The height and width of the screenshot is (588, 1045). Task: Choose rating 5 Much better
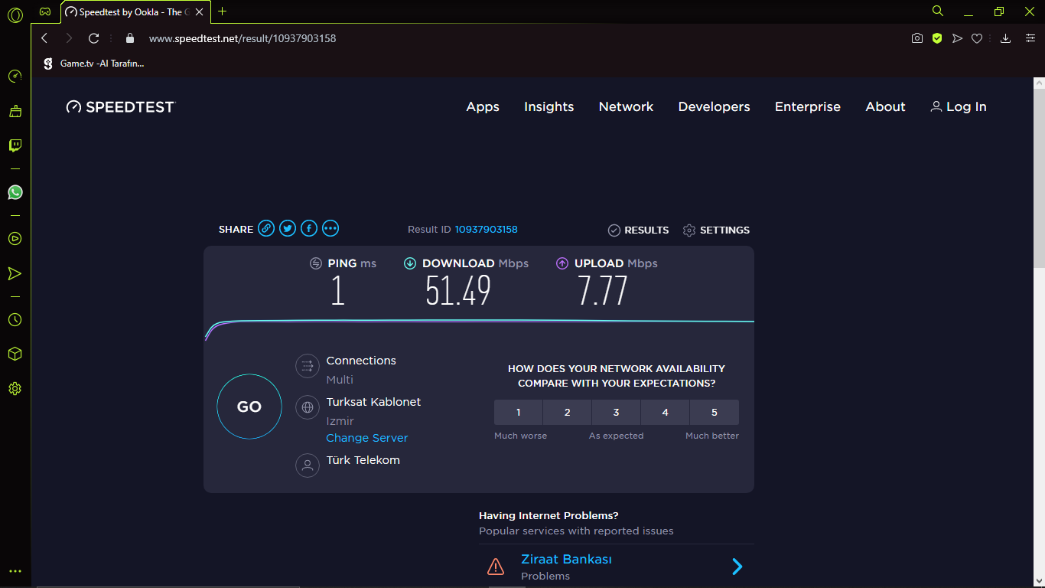(714, 413)
